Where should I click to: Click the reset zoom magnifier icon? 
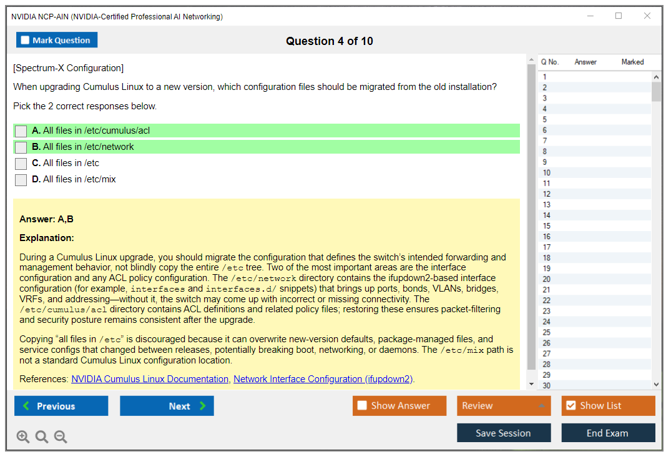[x=42, y=437]
